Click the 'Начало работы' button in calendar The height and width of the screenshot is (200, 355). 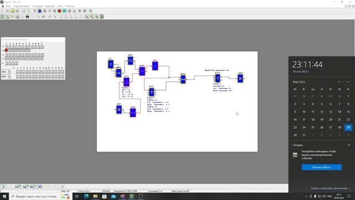click(322, 167)
